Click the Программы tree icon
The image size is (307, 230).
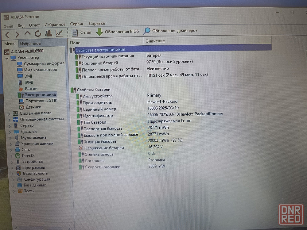pos(18,168)
